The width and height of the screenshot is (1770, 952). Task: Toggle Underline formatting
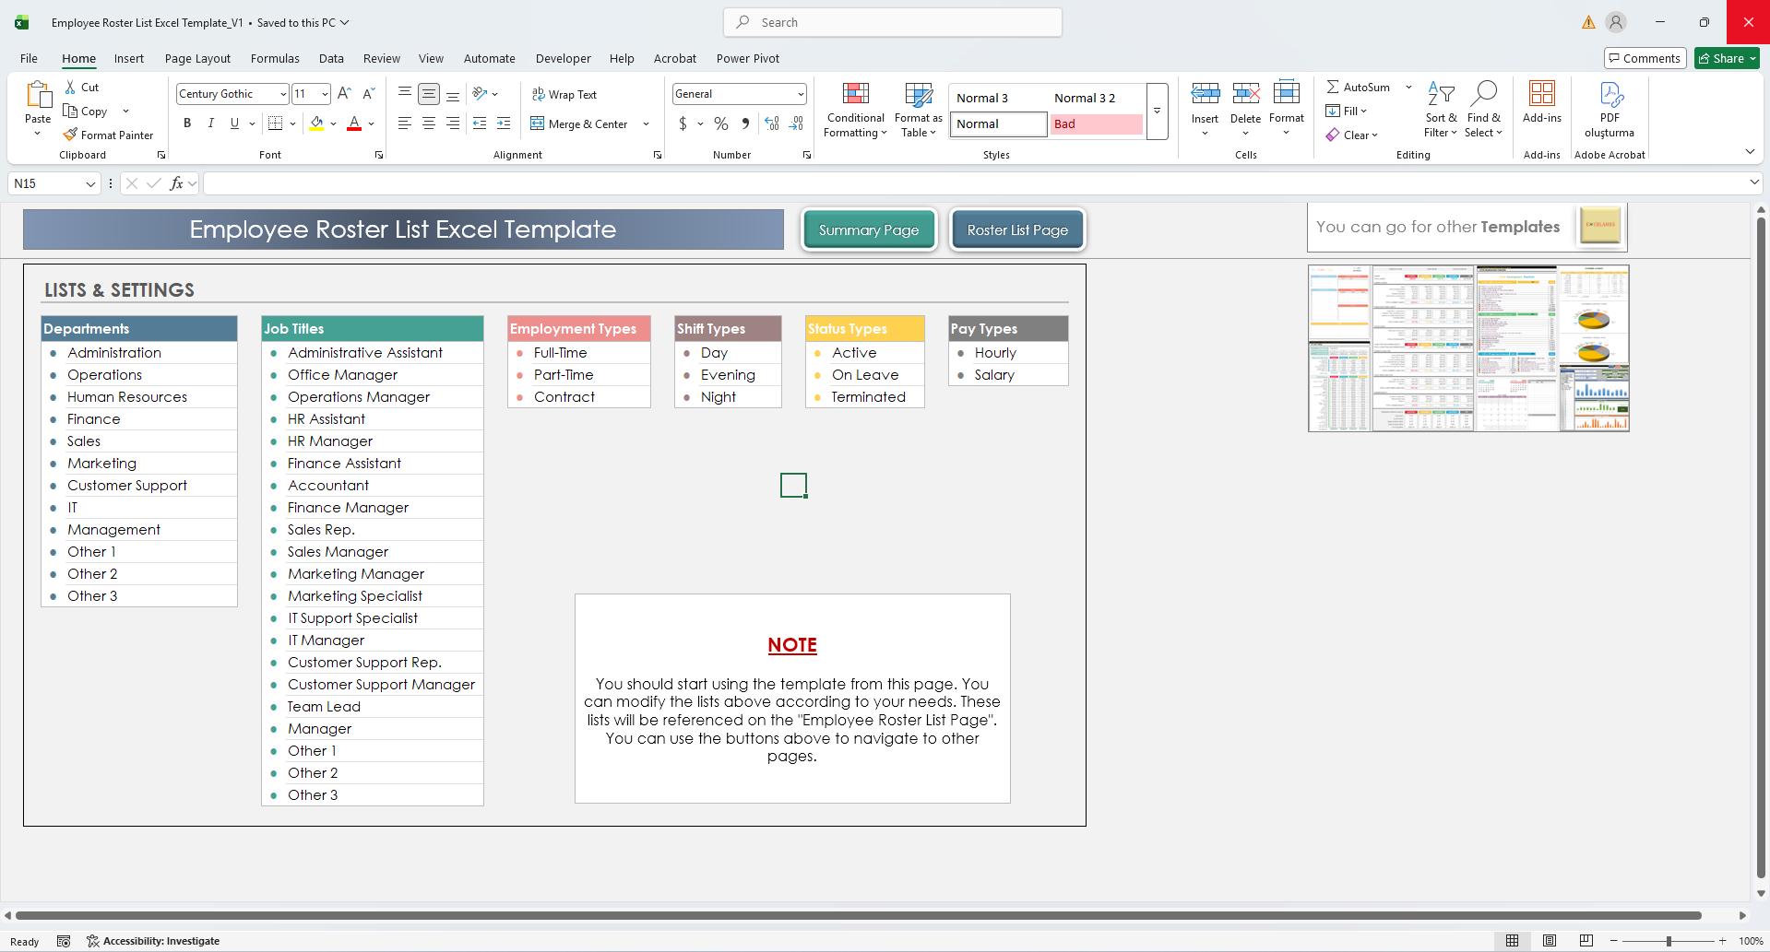tap(234, 123)
